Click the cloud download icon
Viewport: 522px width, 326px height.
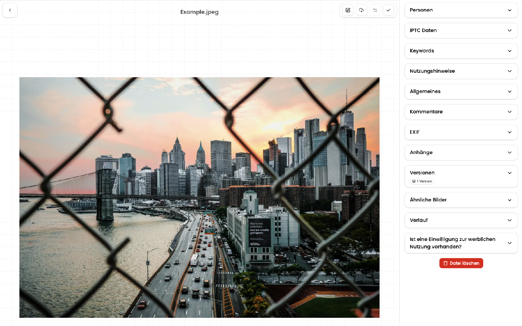pos(361,10)
